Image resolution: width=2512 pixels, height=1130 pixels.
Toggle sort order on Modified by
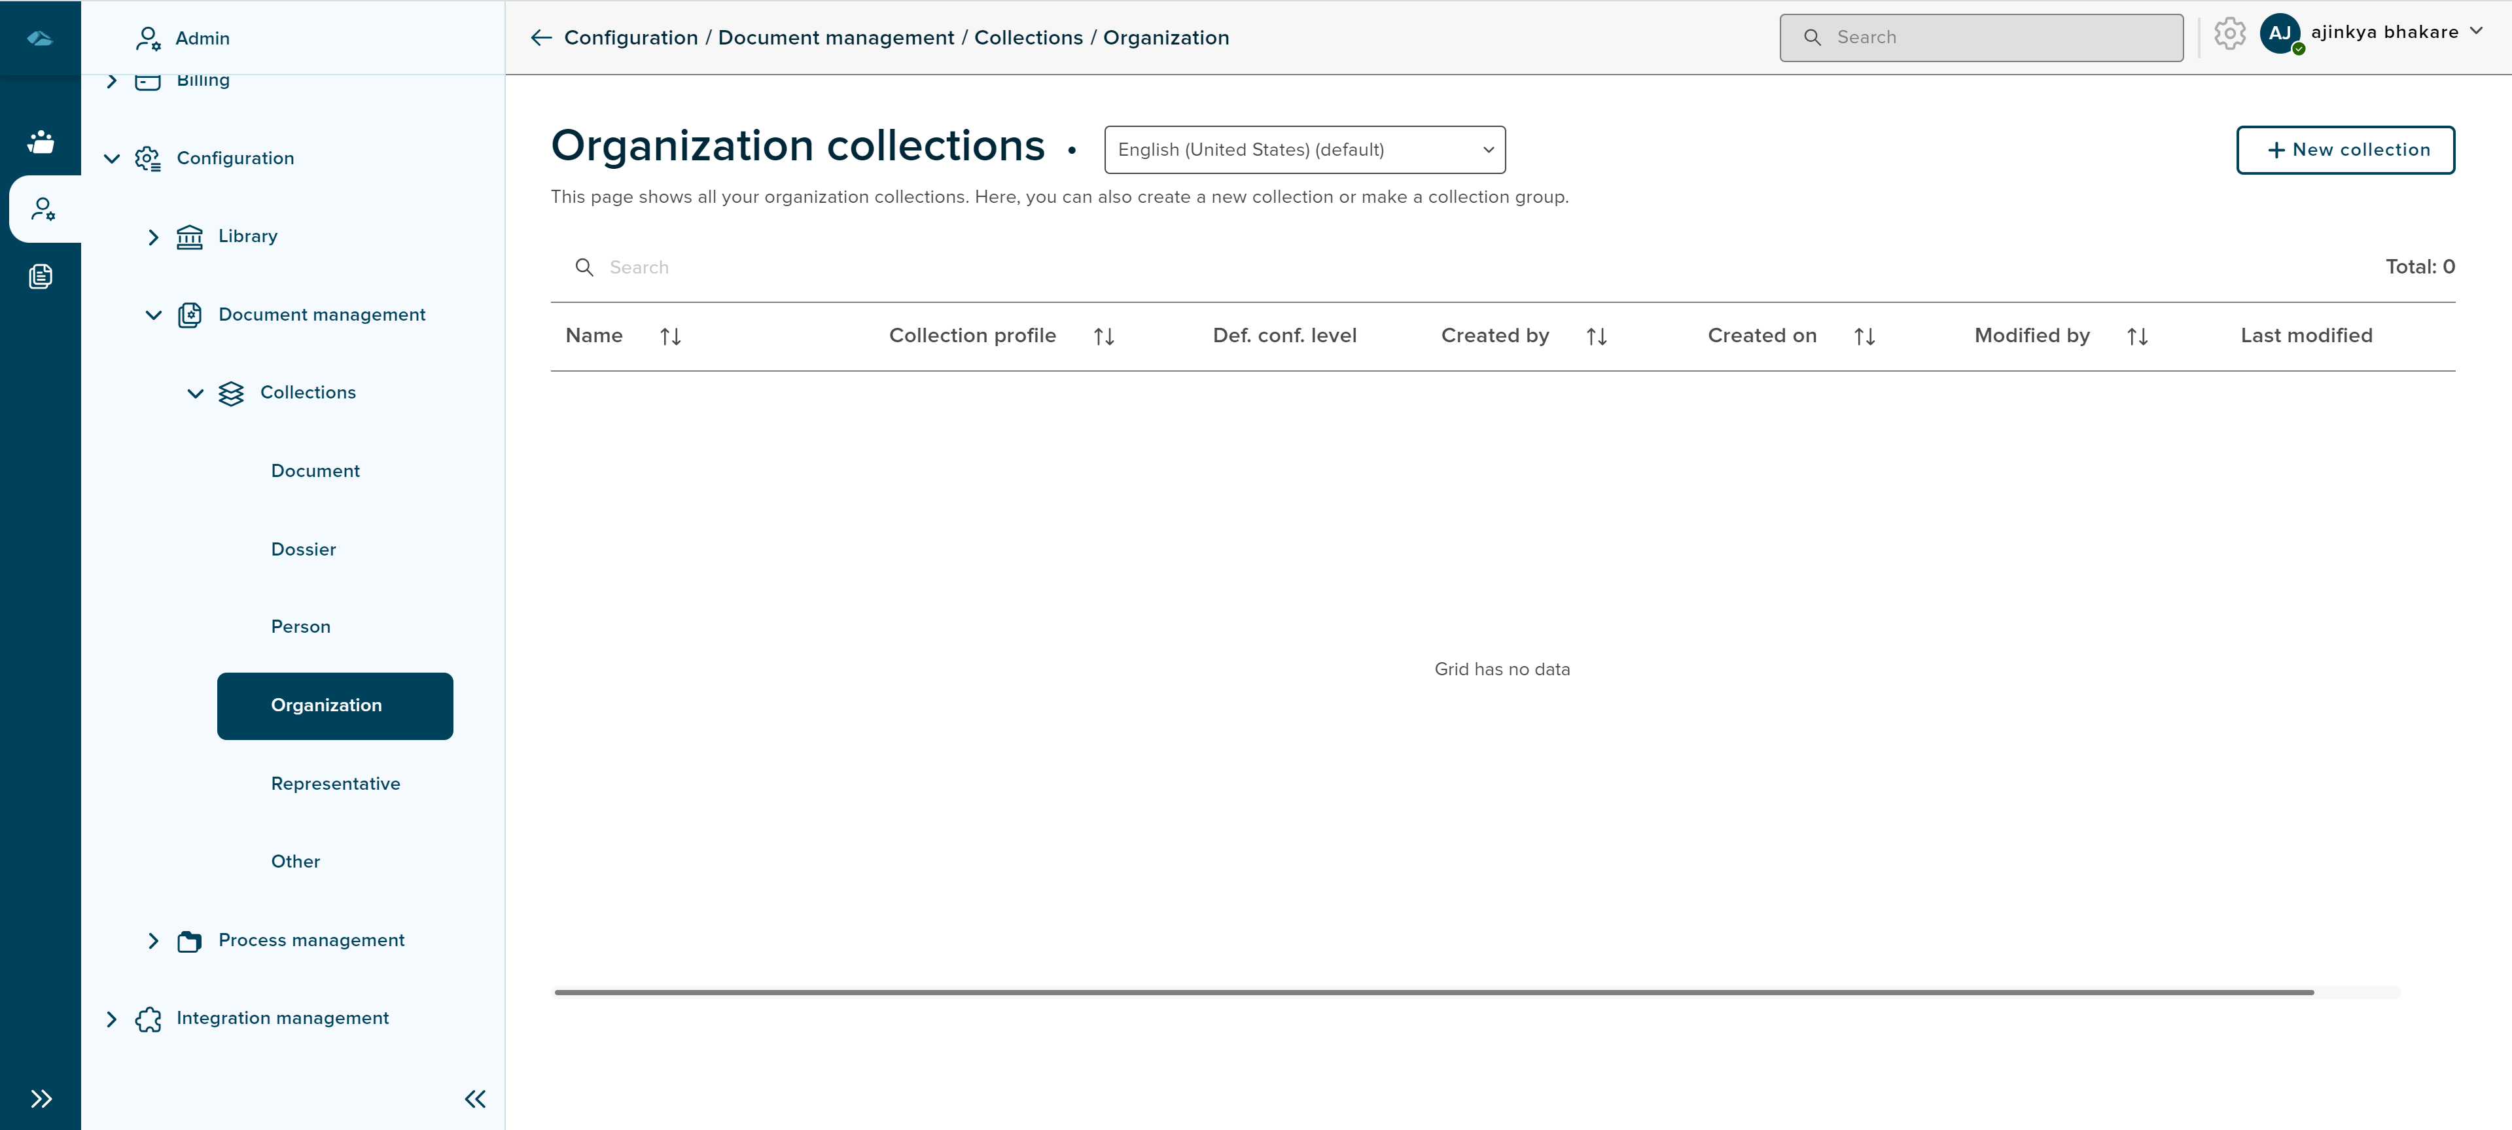point(2138,336)
